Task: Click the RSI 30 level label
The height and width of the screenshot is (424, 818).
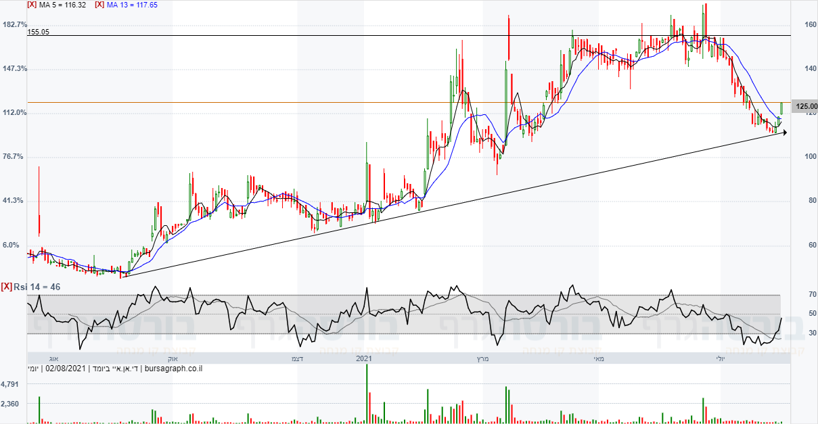Action: 812,333
